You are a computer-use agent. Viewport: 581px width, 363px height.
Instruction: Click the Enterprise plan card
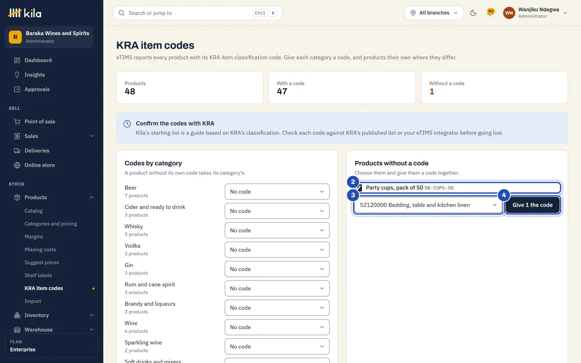pos(52,346)
